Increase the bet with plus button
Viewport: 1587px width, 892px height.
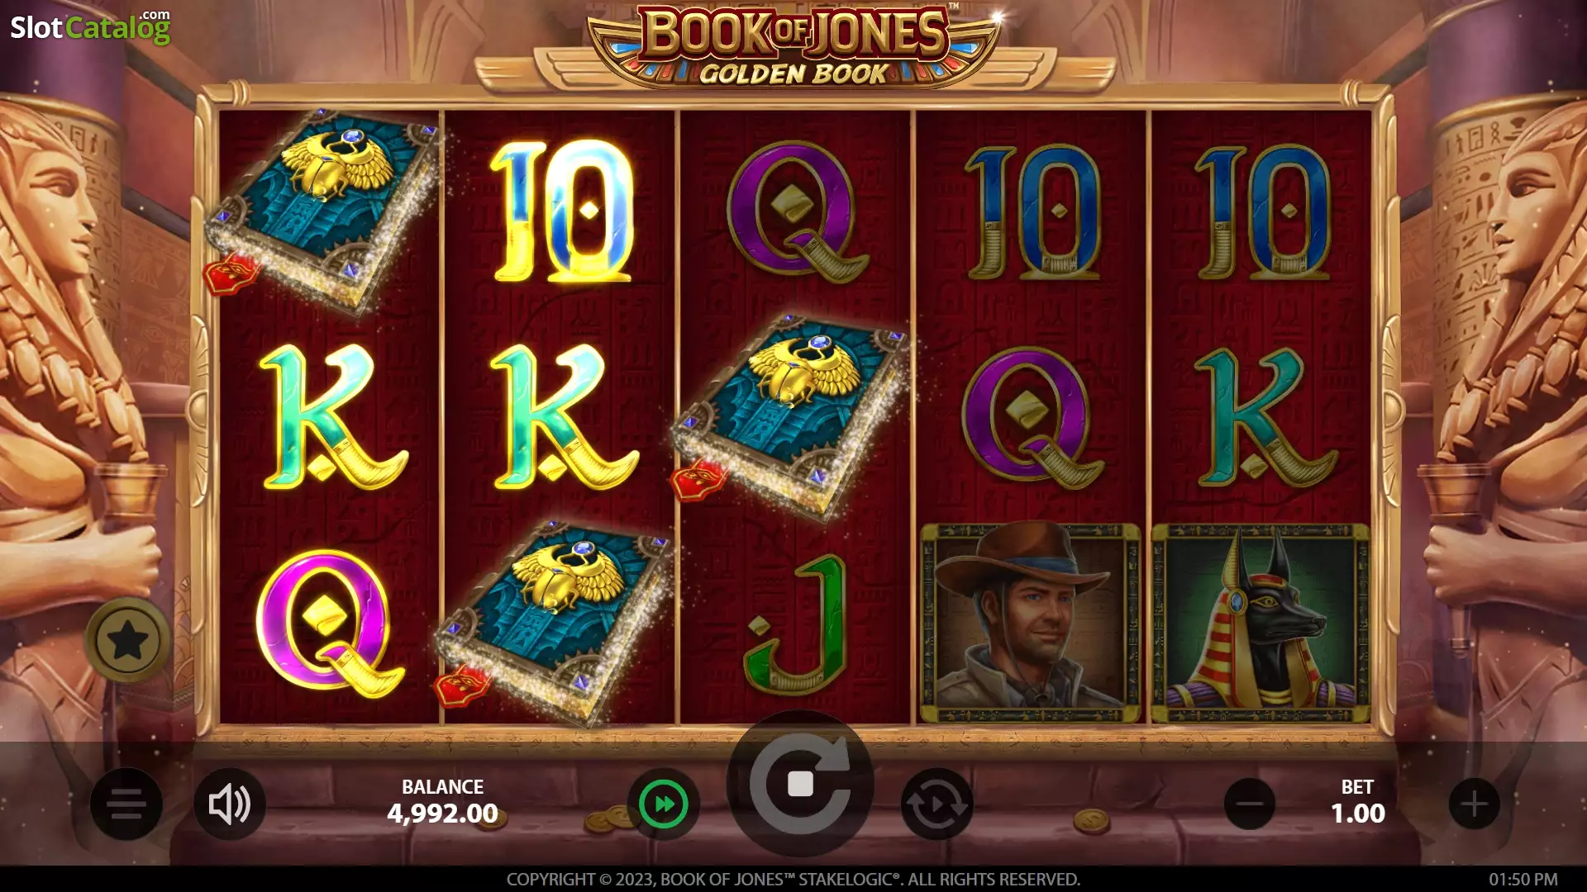pyautogui.click(x=1475, y=804)
